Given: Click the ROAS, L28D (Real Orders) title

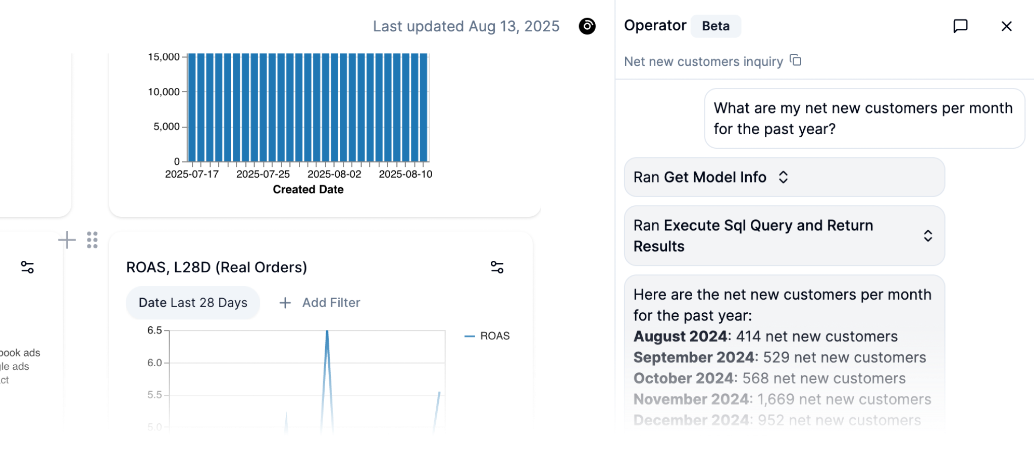Looking at the screenshot, I should point(217,267).
